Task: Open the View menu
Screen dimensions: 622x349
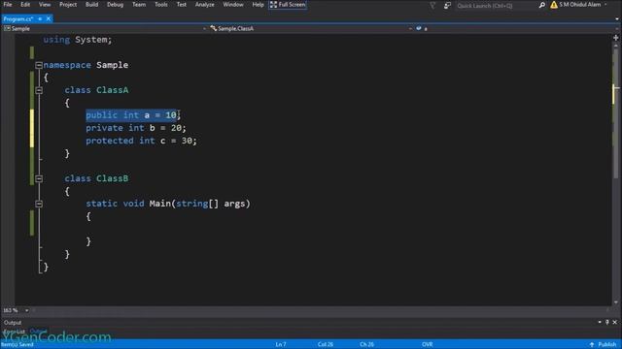Action: point(45,5)
